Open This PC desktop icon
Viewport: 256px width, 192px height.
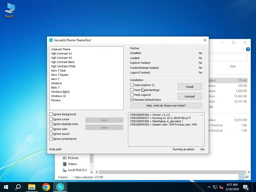(10, 10)
